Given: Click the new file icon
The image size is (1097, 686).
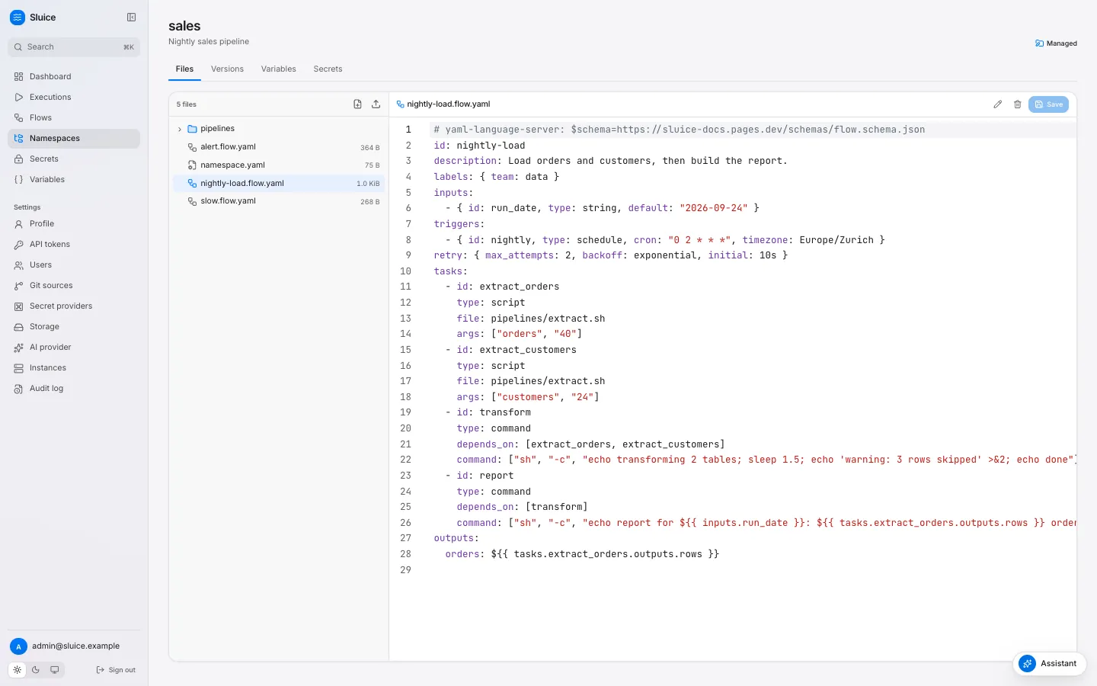Looking at the screenshot, I should point(357,104).
